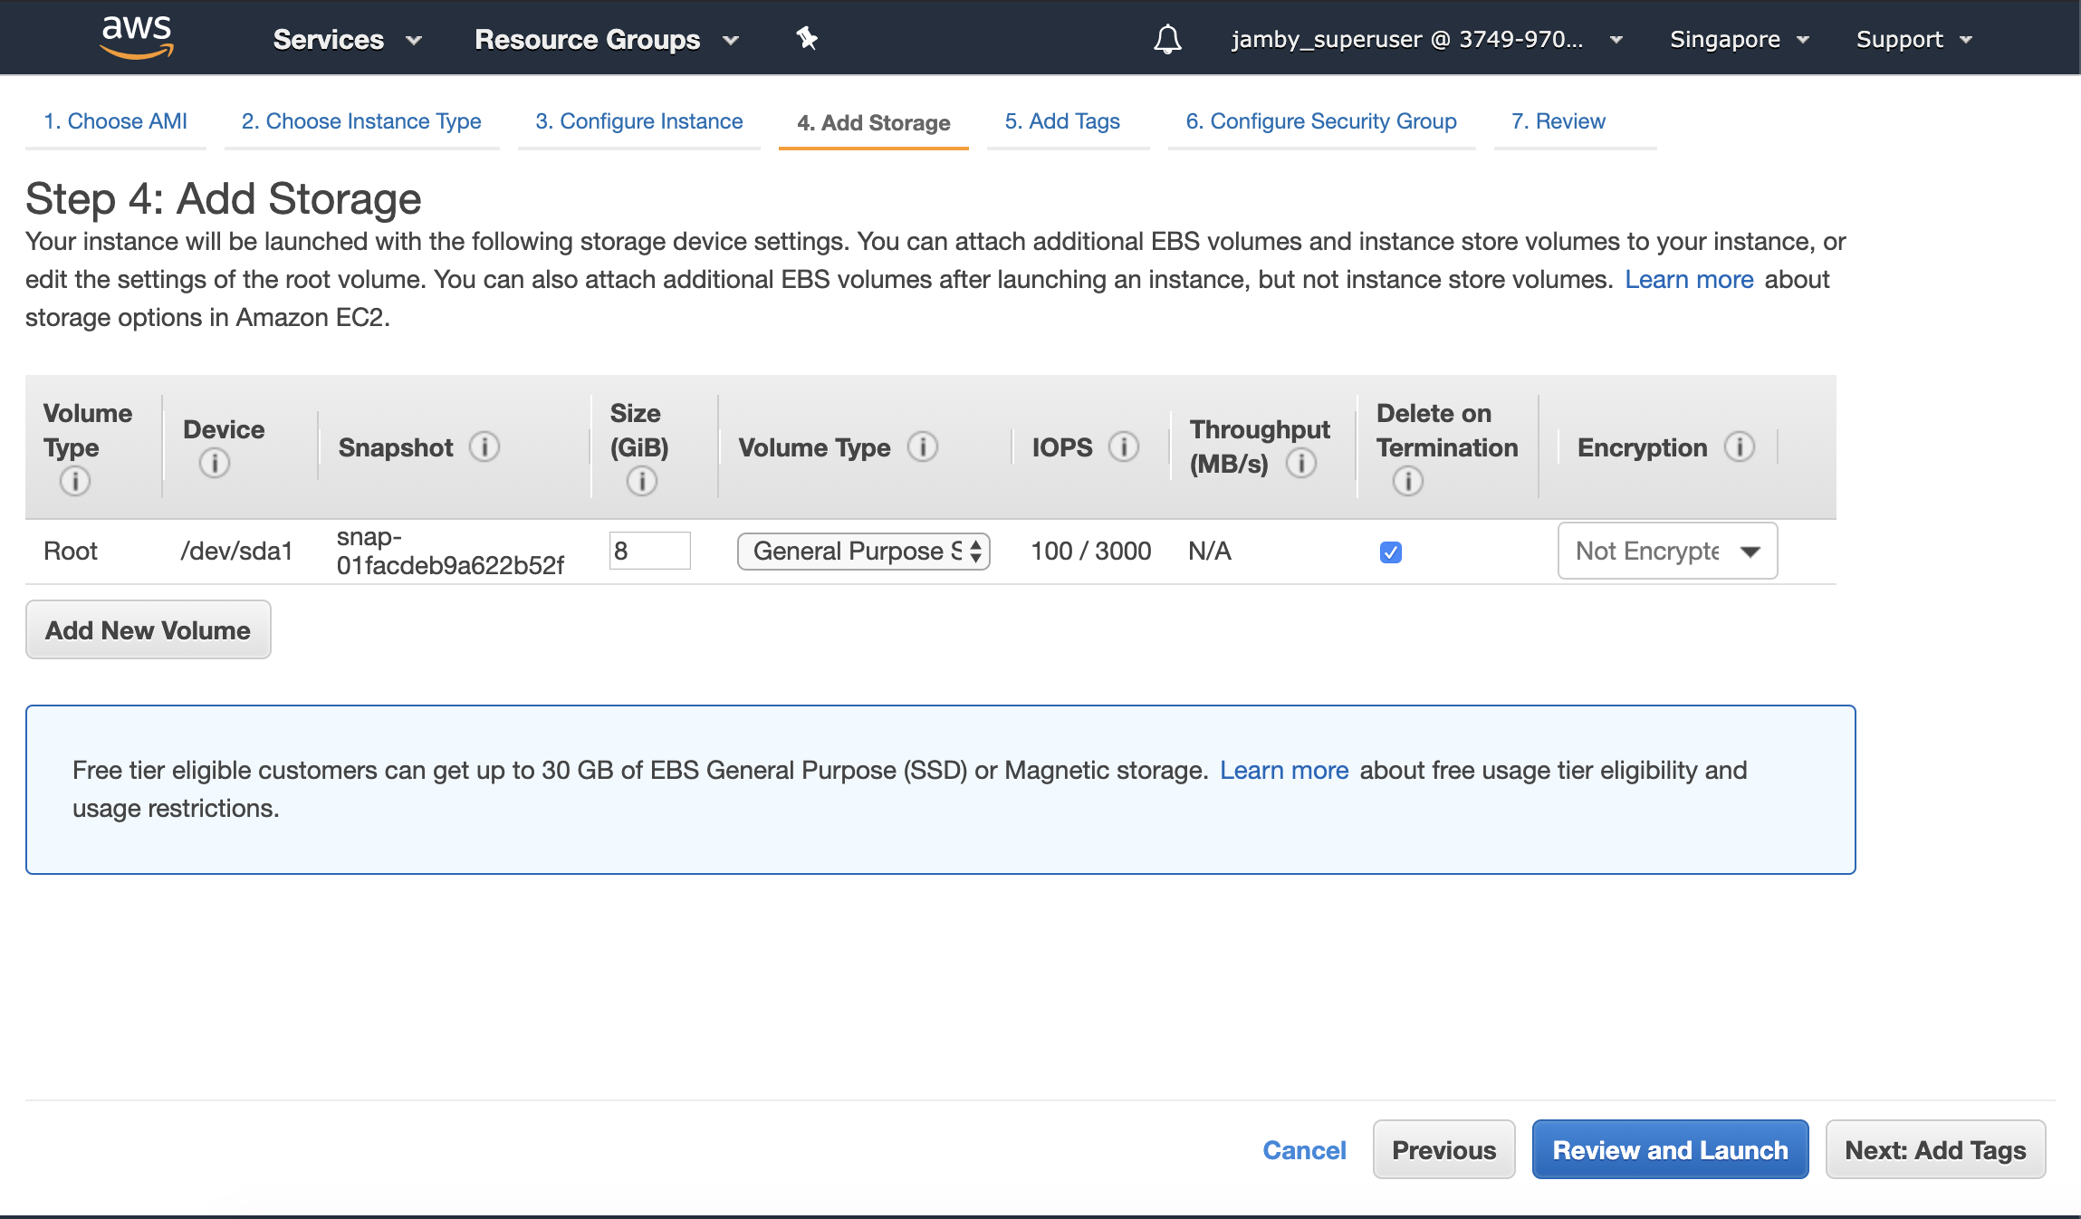This screenshot has height=1219, width=2081.
Task: Click info icon next to Snapshot header
Action: click(484, 446)
